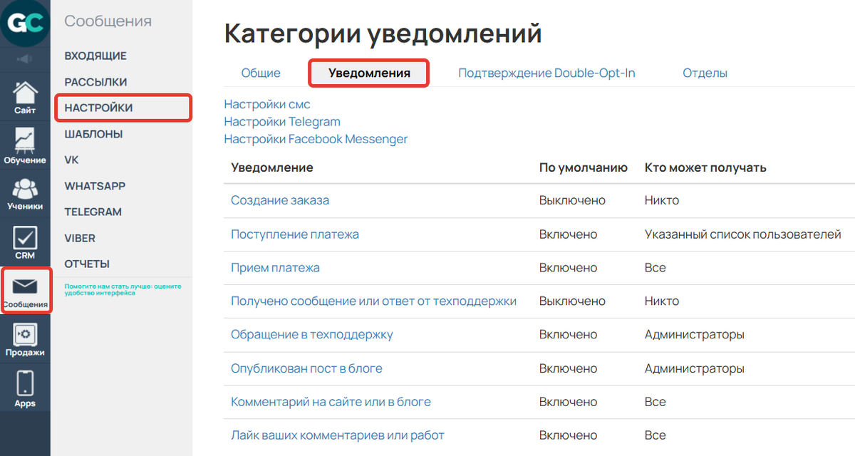Click the Кто может получать column header

(705, 167)
